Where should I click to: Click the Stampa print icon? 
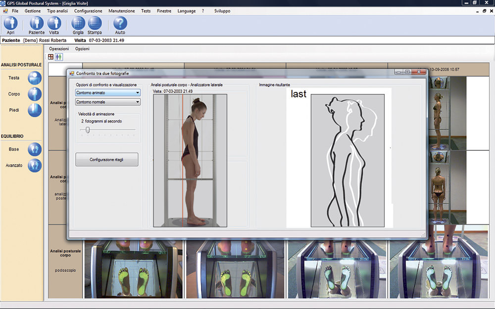pos(95,23)
